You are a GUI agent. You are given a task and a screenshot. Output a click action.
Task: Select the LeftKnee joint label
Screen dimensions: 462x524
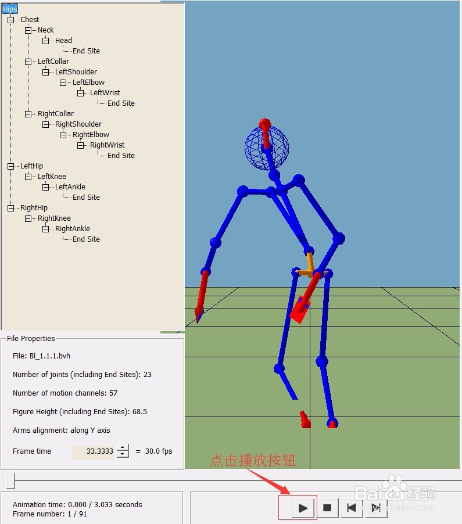click(x=52, y=177)
